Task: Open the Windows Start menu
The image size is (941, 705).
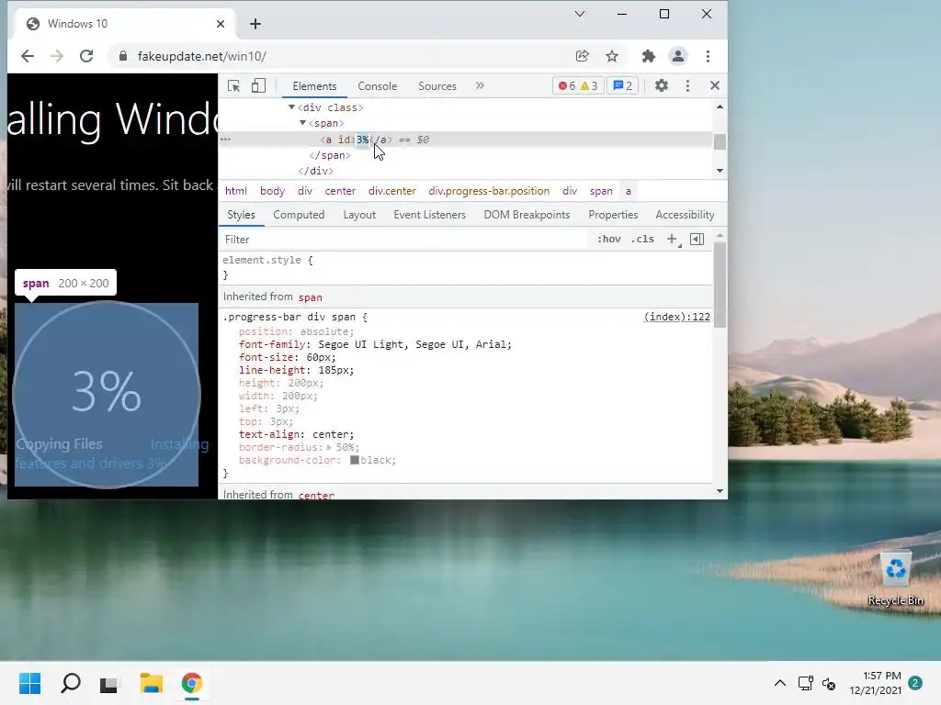Action: [x=29, y=683]
